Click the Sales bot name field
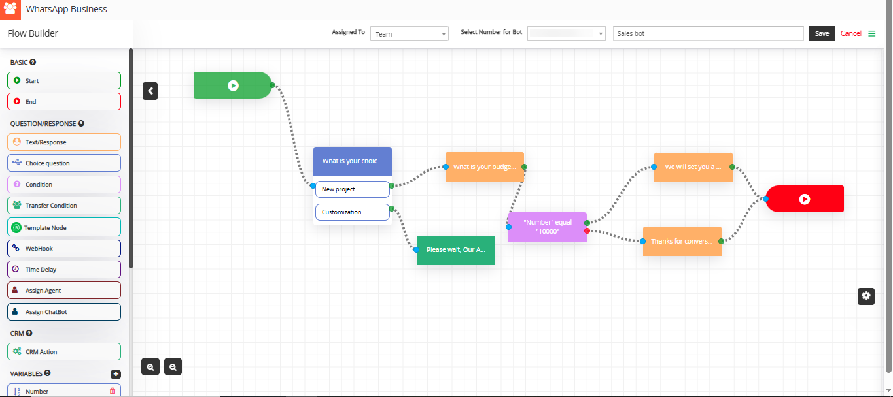893x397 pixels. [x=708, y=34]
